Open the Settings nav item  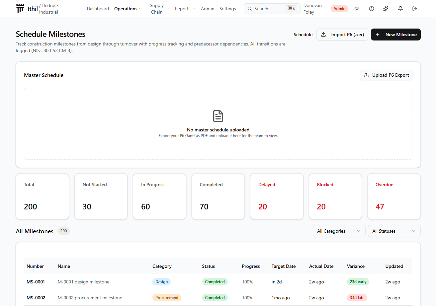point(228,9)
